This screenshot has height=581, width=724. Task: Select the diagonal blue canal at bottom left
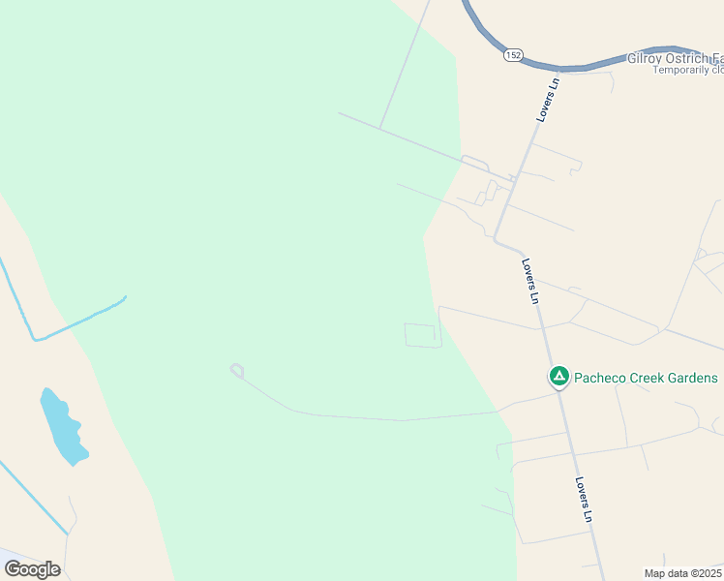click(x=33, y=498)
